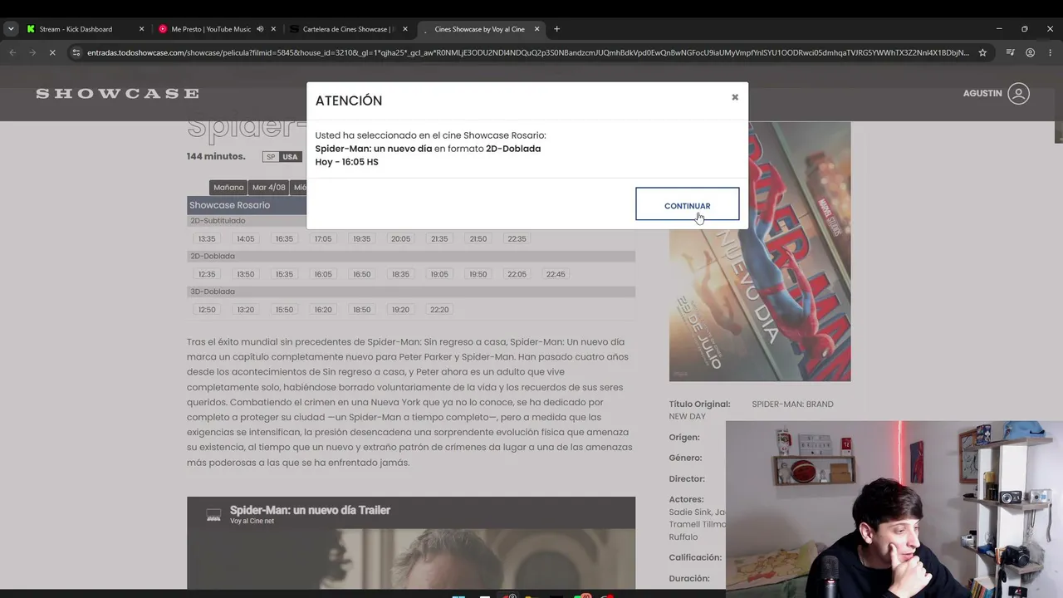Open the browser media control icon
The width and height of the screenshot is (1063, 598).
tap(1010, 52)
